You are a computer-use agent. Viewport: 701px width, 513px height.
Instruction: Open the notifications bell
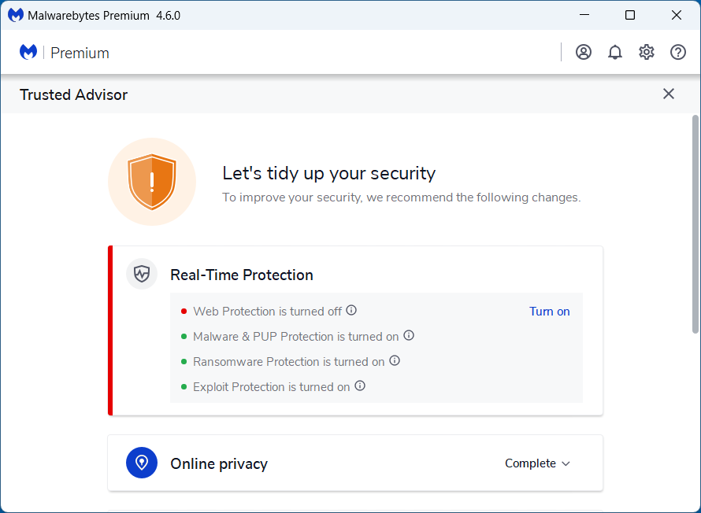coord(615,53)
